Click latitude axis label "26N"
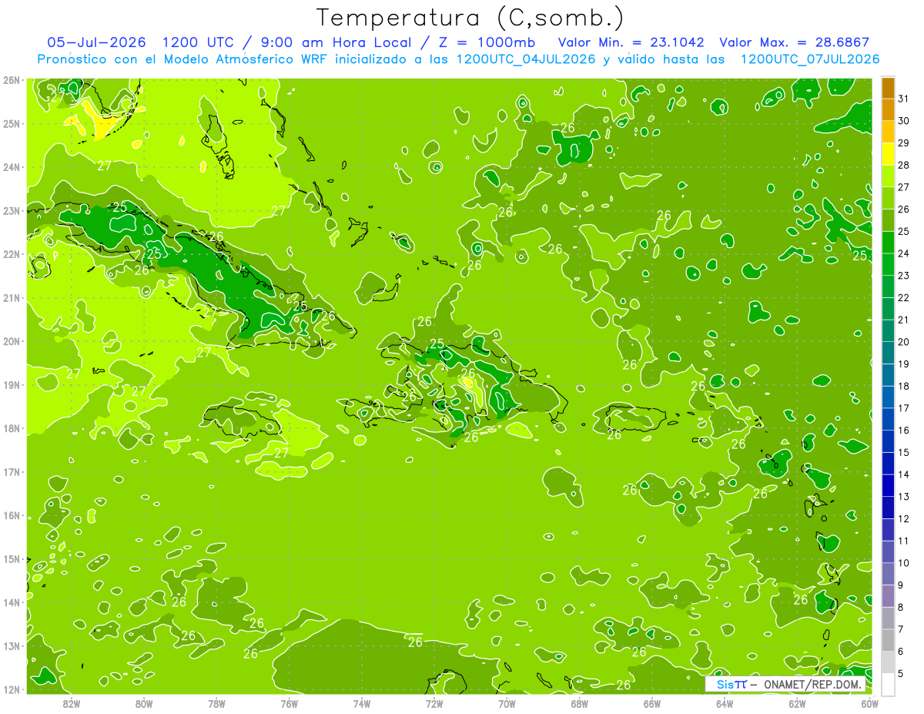924x714 pixels. (12, 79)
